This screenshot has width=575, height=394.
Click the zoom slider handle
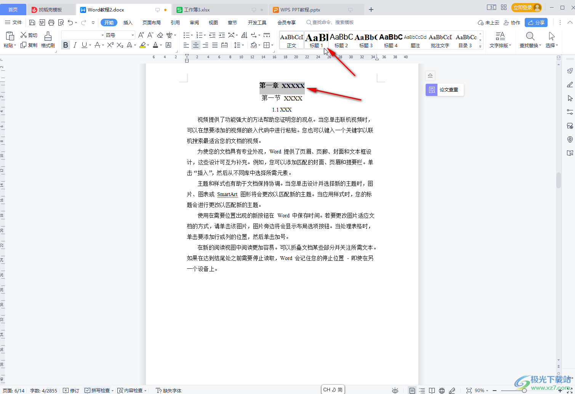(x=524, y=391)
